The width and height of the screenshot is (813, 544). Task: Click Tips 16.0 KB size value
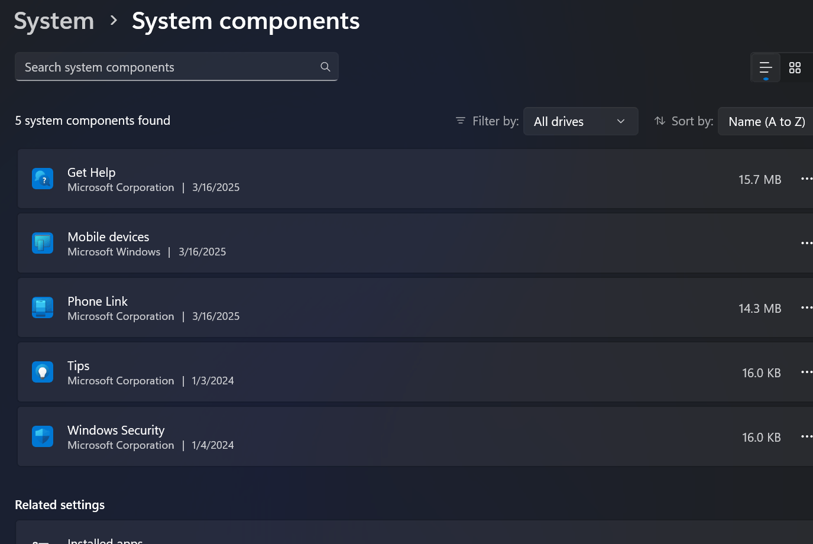coord(762,373)
